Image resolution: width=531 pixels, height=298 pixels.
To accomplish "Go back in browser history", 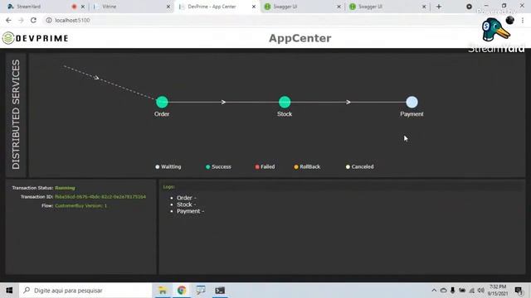I will (x=8, y=20).
